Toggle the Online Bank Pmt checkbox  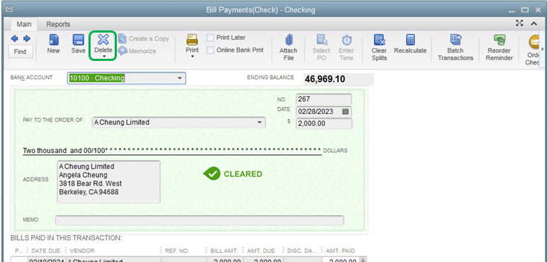(210, 50)
